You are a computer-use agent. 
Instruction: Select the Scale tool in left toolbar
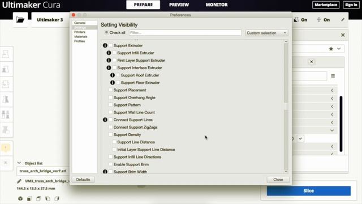(6, 69)
